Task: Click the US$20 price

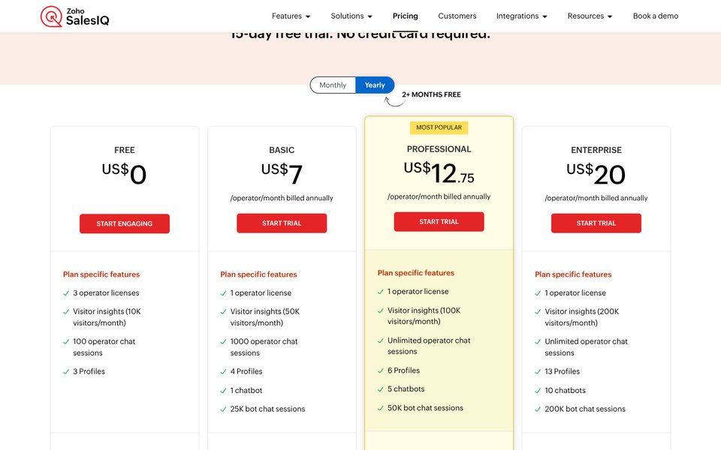Action: tap(596, 175)
